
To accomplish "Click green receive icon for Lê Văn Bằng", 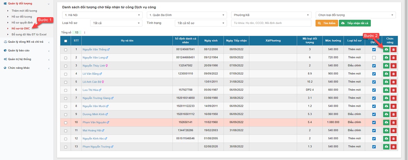I will [x=386, y=74].
